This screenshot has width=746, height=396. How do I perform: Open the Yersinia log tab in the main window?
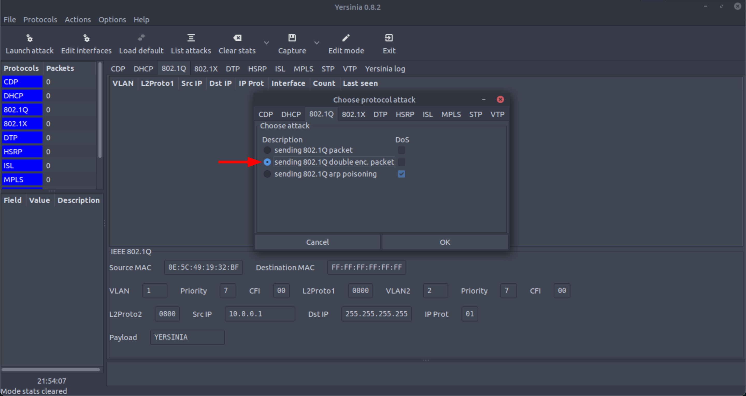pos(385,69)
